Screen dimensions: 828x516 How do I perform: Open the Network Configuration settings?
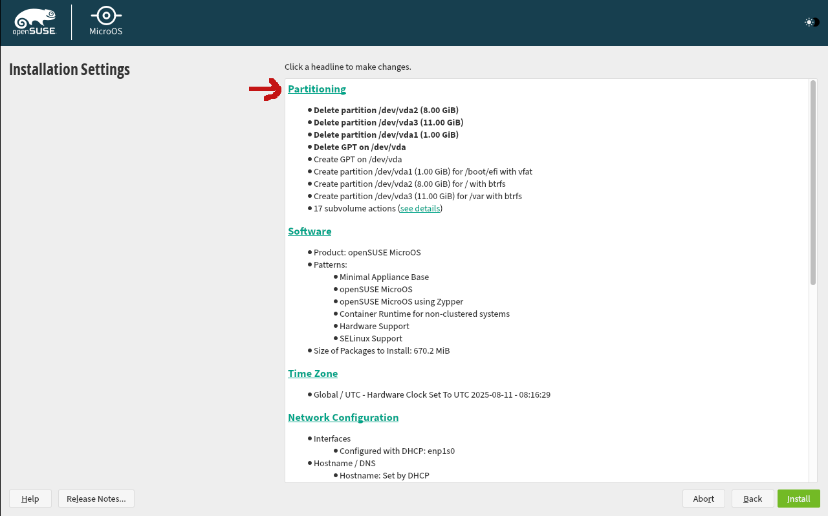(343, 417)
